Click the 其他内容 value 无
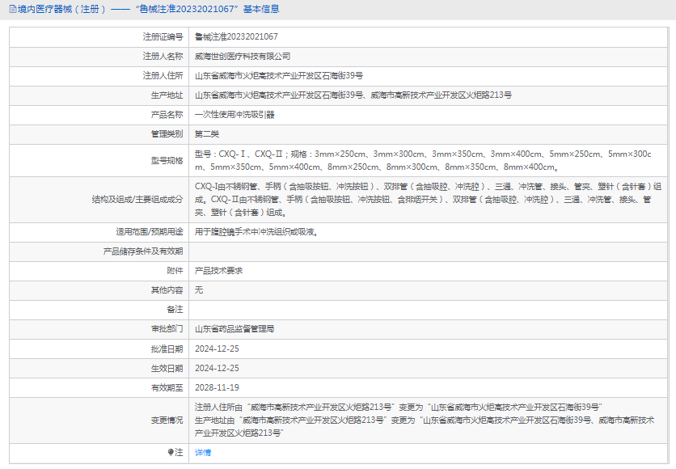The width and height of the screenshot is (676, 469). click(x=199, y=290)
